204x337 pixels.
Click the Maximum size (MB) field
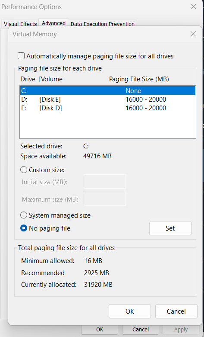104,199
